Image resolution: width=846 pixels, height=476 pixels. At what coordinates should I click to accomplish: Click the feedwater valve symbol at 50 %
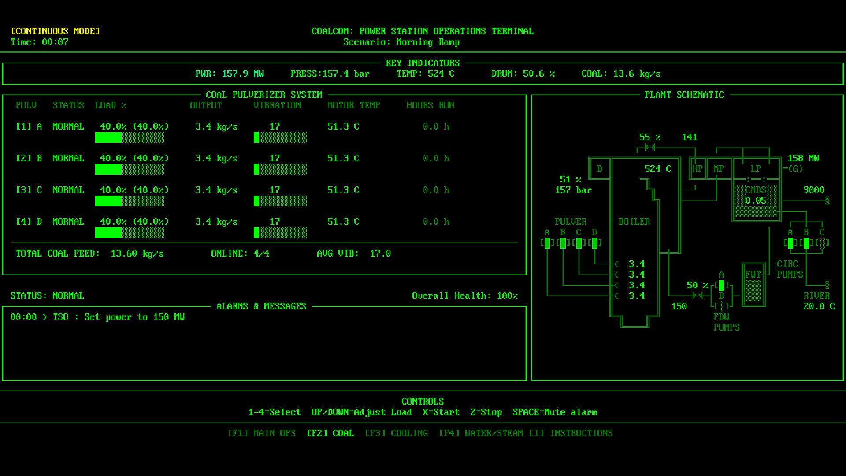tap(697, 295)
